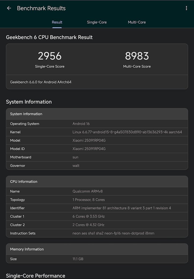Select the Model value Xiaomi 25091RP04G
The width and height of the screenshot is (194, 279).
[x=89, y=140]
